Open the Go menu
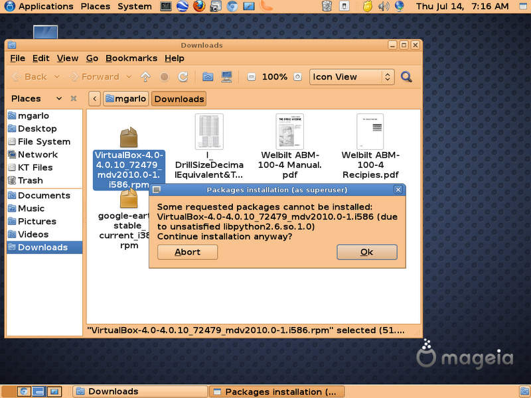Viewport: 531px width, 398px height. coord(92,58)
